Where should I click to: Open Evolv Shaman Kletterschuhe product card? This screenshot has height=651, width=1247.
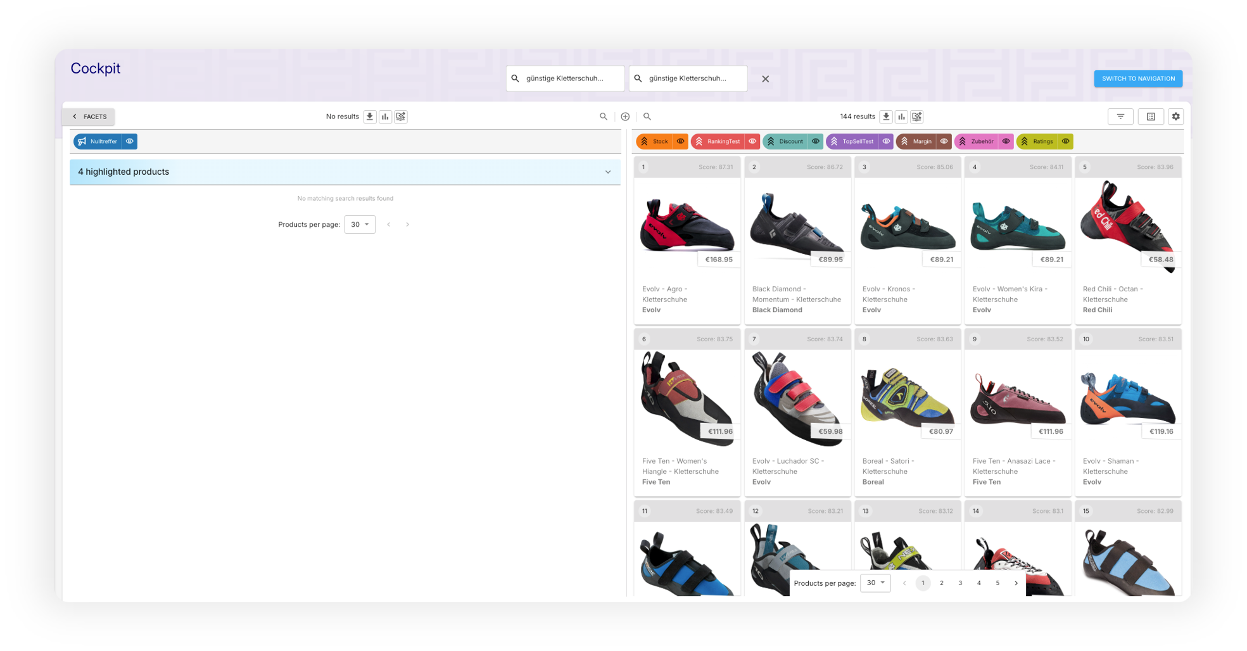(1128, 413)
